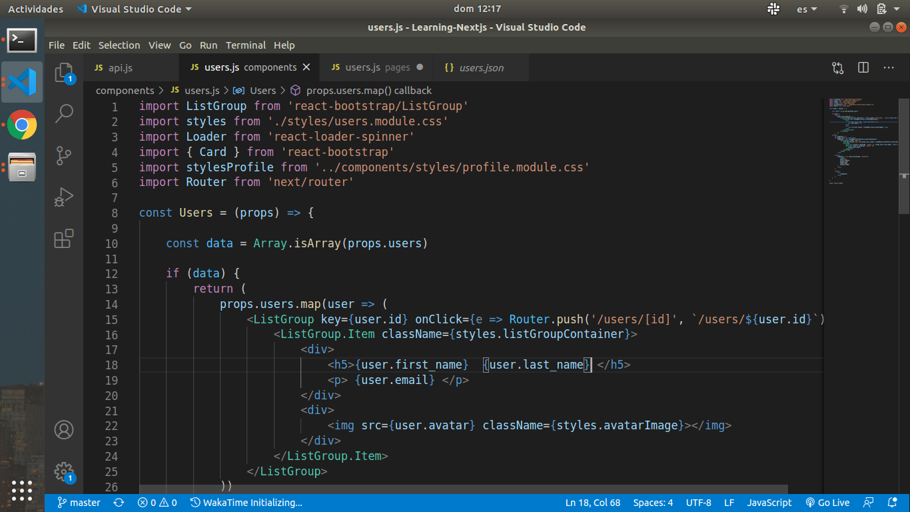
Task: Click the horizontal scrollbar at editor bottom
Action: point(464,489)
